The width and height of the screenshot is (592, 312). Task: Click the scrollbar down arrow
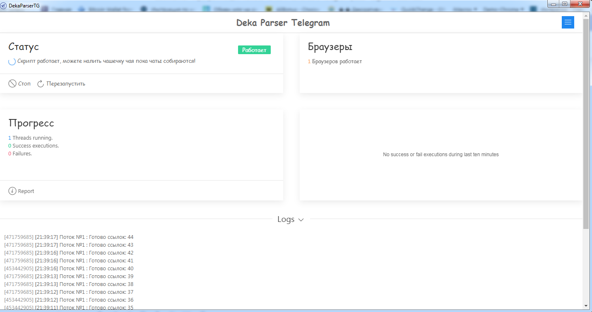click(585, 306)
